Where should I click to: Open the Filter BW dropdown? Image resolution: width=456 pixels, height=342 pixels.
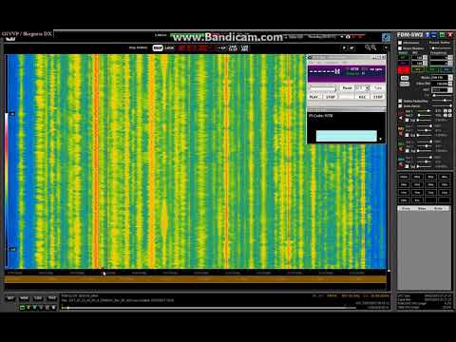[442, 84]
